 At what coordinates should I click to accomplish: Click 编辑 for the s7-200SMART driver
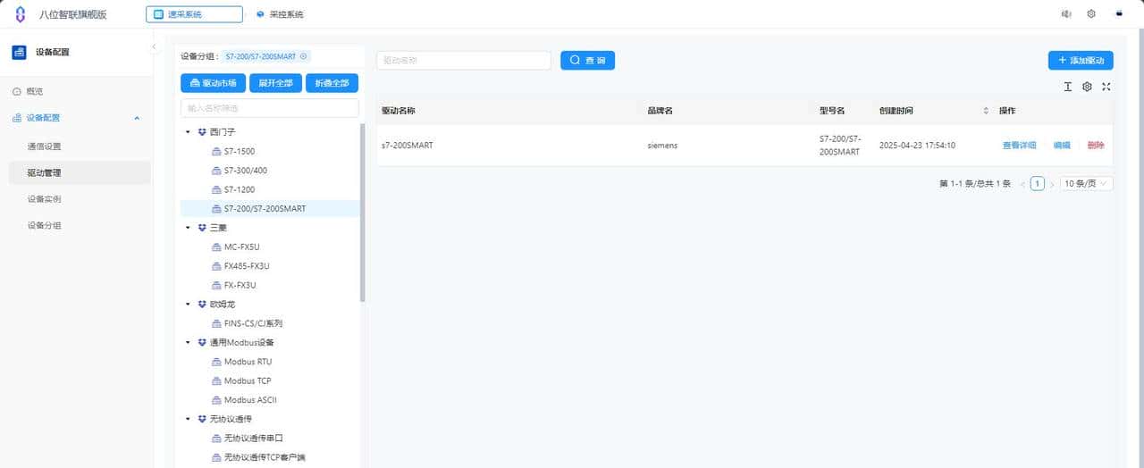pos(1062,146)
